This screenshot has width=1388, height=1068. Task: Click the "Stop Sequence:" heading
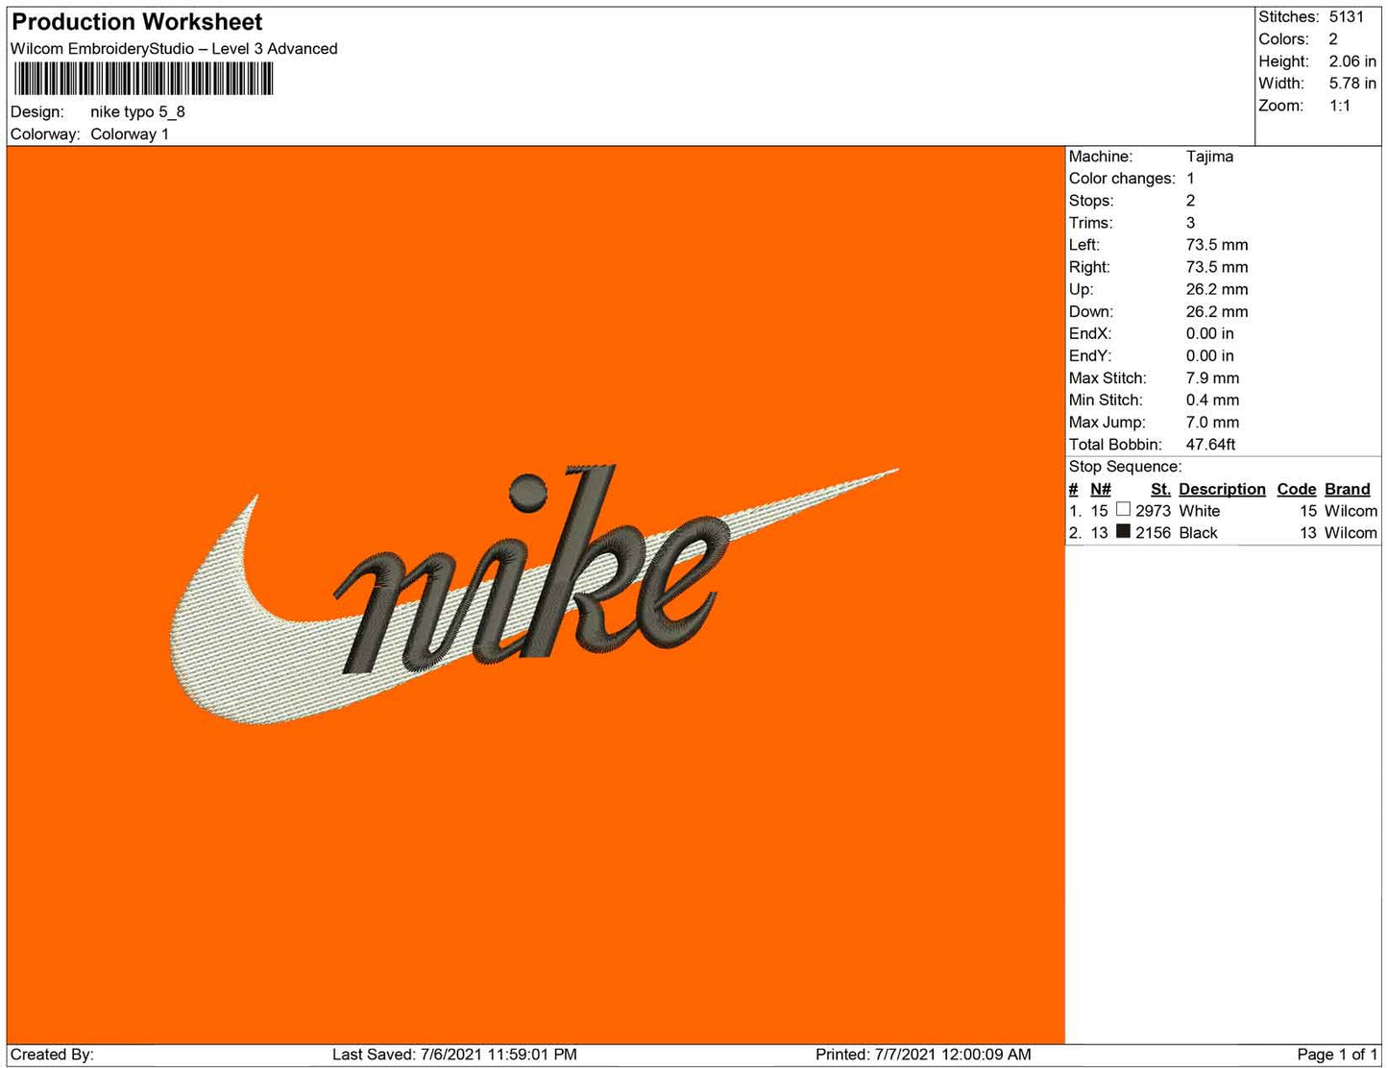point(1125,467)
